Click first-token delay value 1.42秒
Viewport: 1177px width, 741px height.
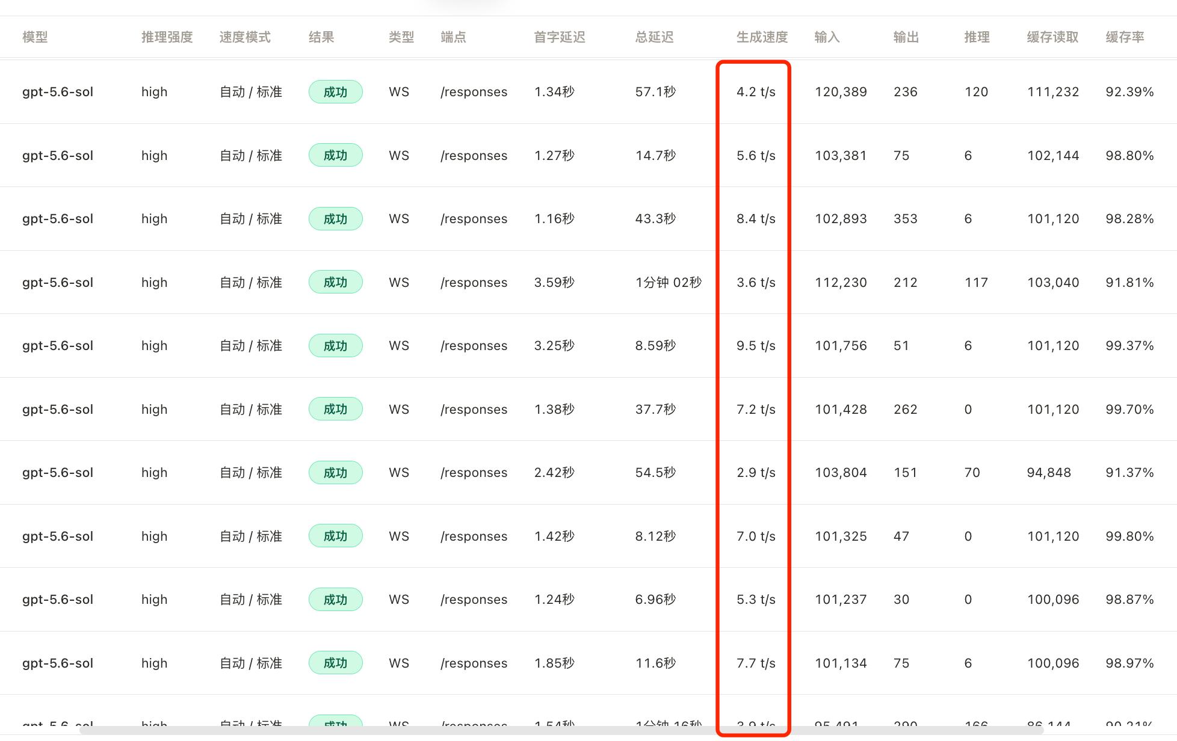[555, 537]
